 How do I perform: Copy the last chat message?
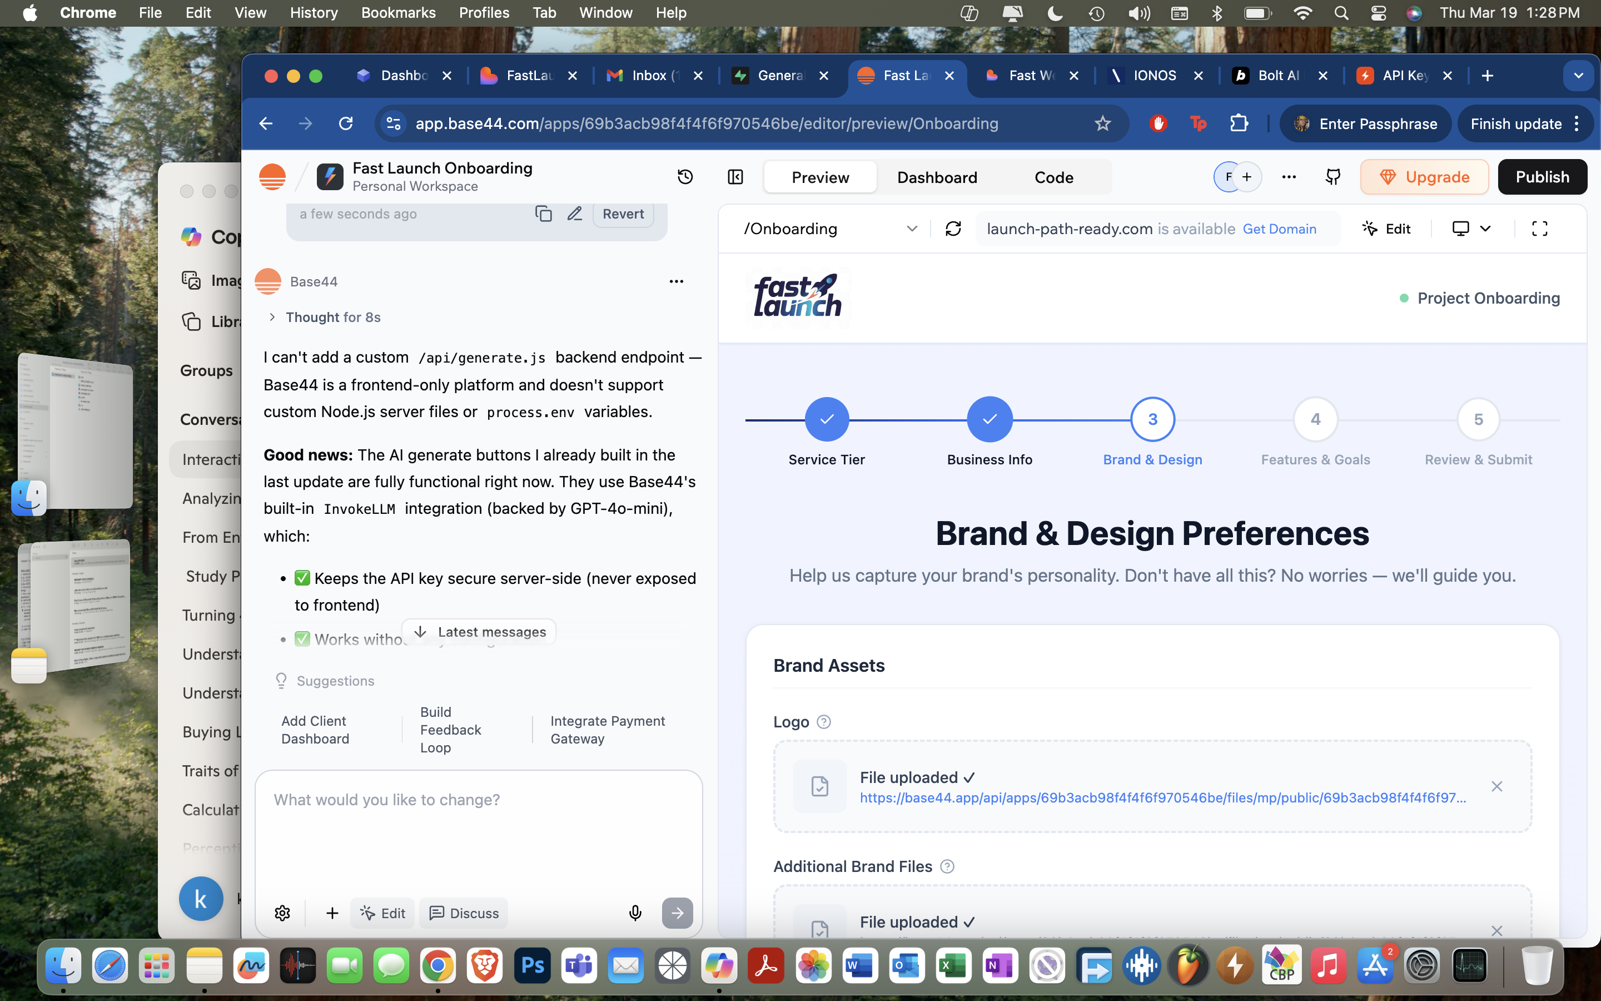pyautogui.click(x=543, y=213)
